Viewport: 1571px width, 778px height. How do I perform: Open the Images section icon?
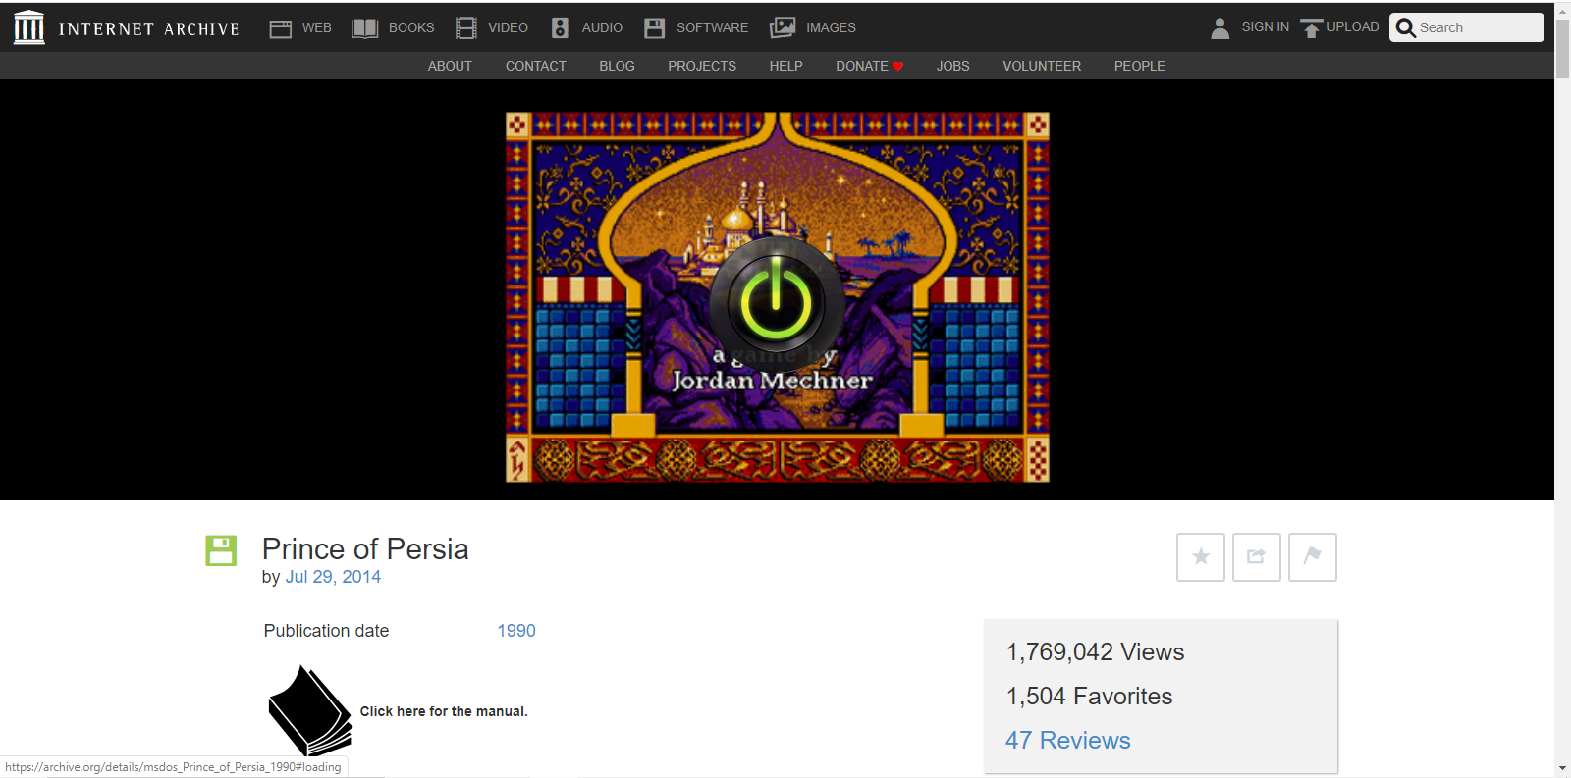pyautogui.click(x=783, y=28)
